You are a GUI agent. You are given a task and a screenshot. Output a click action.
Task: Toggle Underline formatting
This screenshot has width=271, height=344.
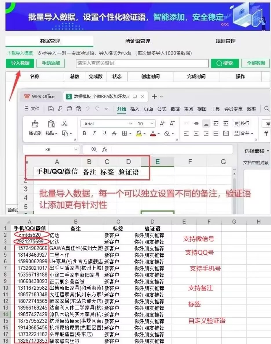pos(104,133)
